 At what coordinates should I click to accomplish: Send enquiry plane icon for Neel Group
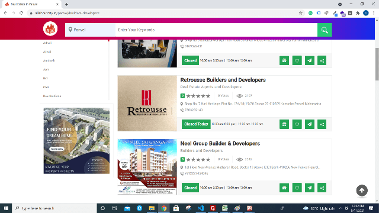[x=309, y=188]
